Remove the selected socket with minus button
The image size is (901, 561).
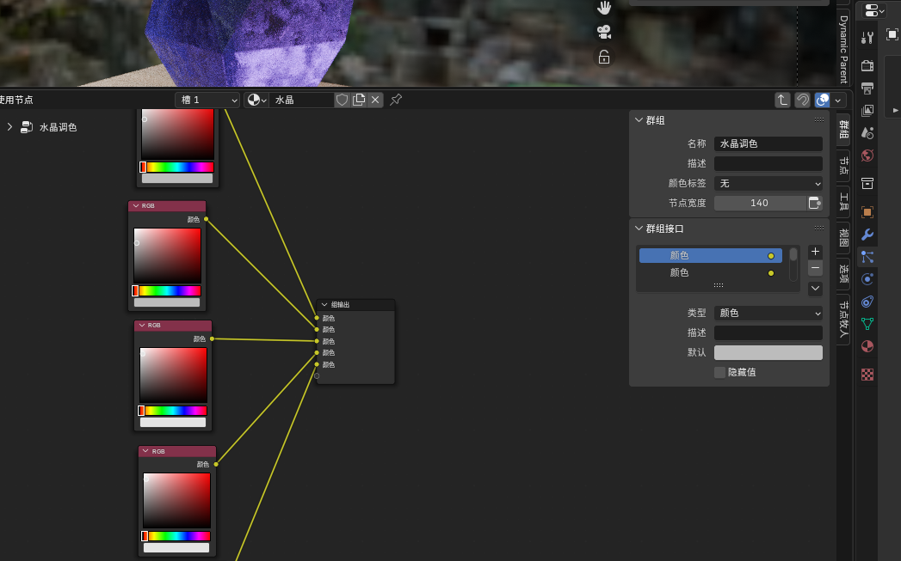coord(815,268)
